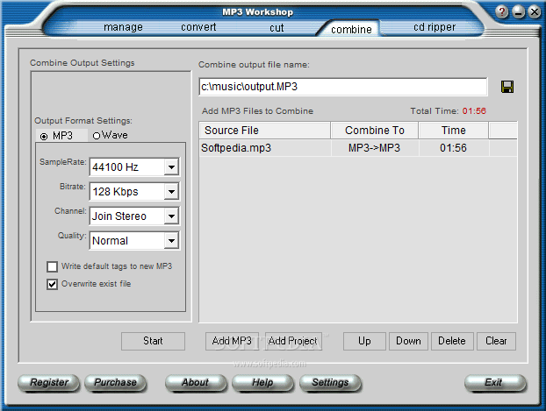Click the 01:56 time cell in list
Viewport: 546px width, 411px height.
453,148
